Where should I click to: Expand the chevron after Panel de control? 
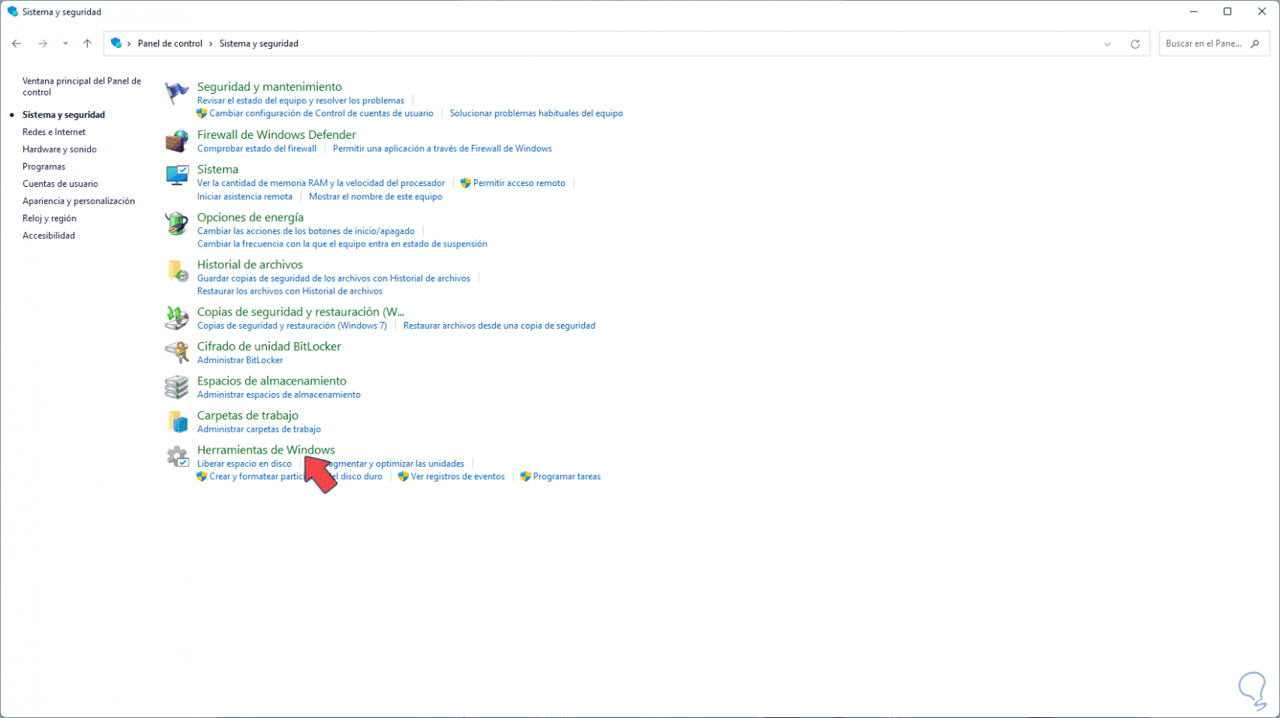(x=211, y=43)
